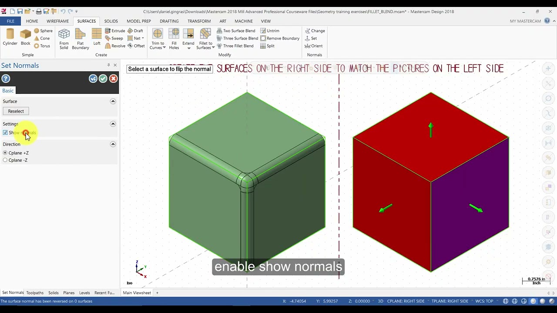
Task: Select the Untrim tool
Action: [270, 31]
